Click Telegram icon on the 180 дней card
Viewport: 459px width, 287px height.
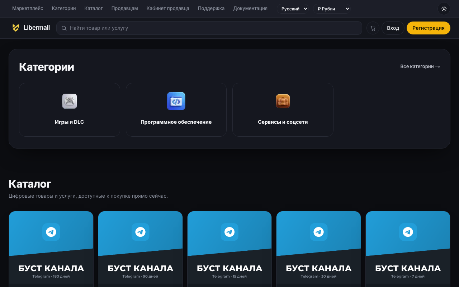[51, 232]
